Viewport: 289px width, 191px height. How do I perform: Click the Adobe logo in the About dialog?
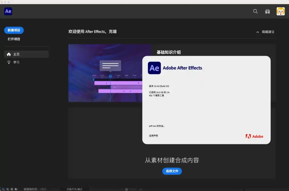(x=254, y=137)
